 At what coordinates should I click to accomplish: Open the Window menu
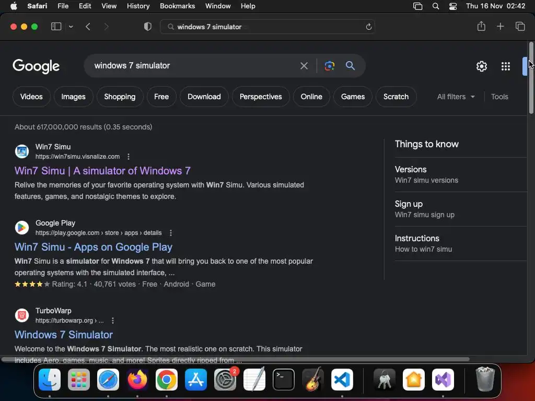218,6
